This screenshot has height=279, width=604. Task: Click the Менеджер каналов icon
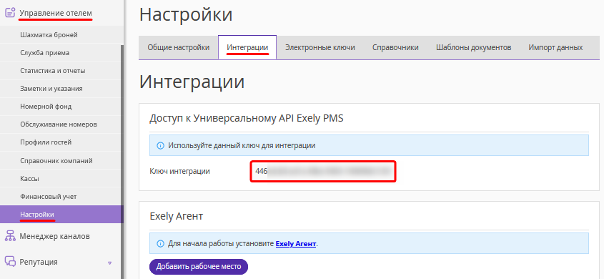(x=10, y=236)
